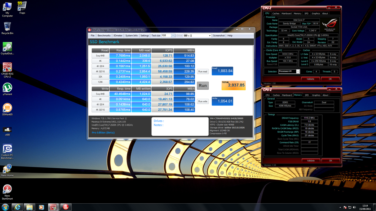The height and width of the screenshot is (211, 376).
Task: Expand the Test size 1GB dropdown
Action: [x=173, y=35]
